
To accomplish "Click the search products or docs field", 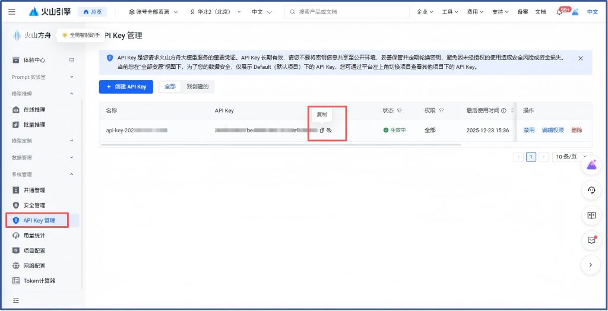I will [x=347, y=12].
